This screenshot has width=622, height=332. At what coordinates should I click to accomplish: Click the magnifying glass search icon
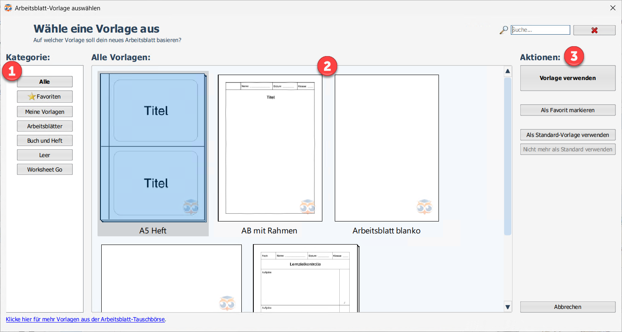(x=503, y=30)
